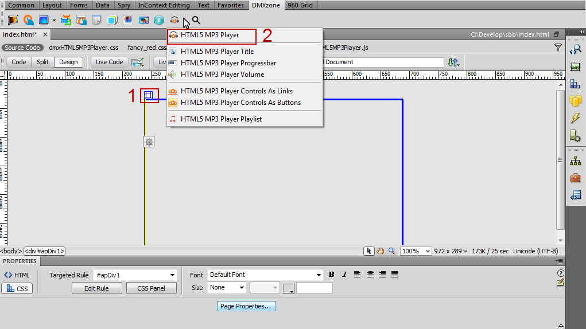Viewport: 586px width, 329px height.
Task: Click the blue square toolbar icon
Action: [44, 19]
